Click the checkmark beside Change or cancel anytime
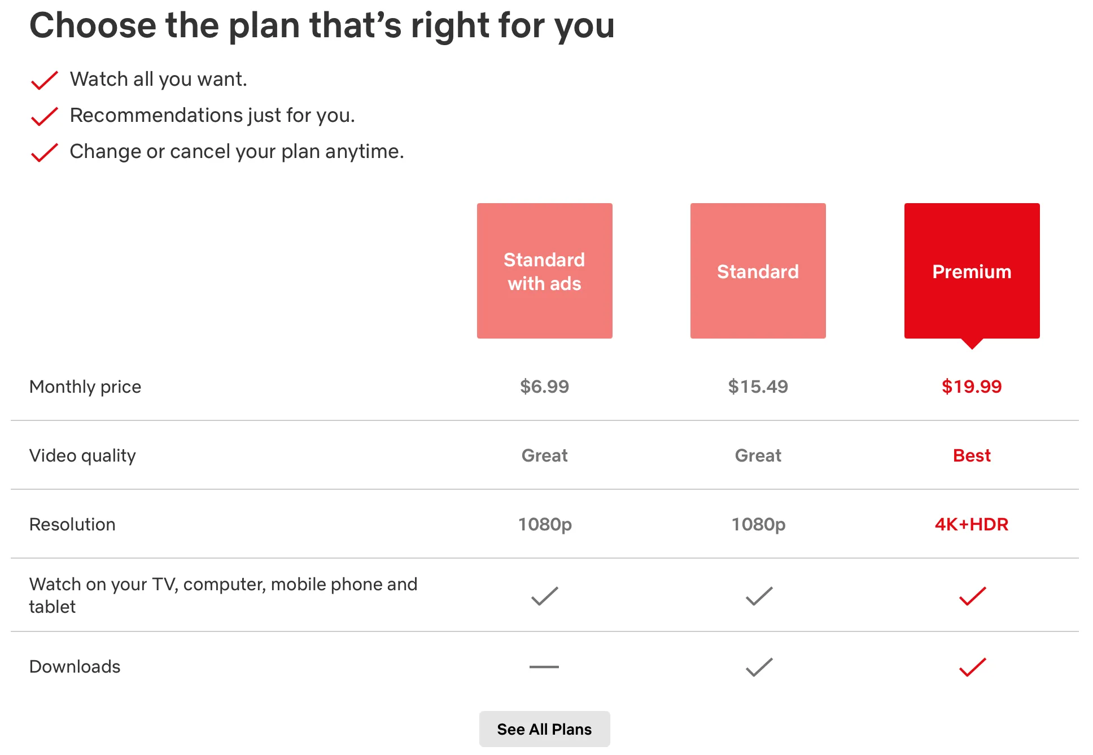 [44, 152]
